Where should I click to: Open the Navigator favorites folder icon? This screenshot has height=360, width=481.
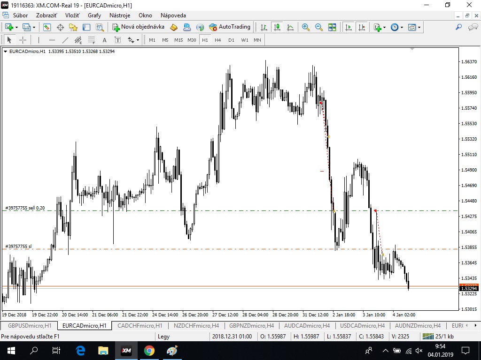coord(73,27)
